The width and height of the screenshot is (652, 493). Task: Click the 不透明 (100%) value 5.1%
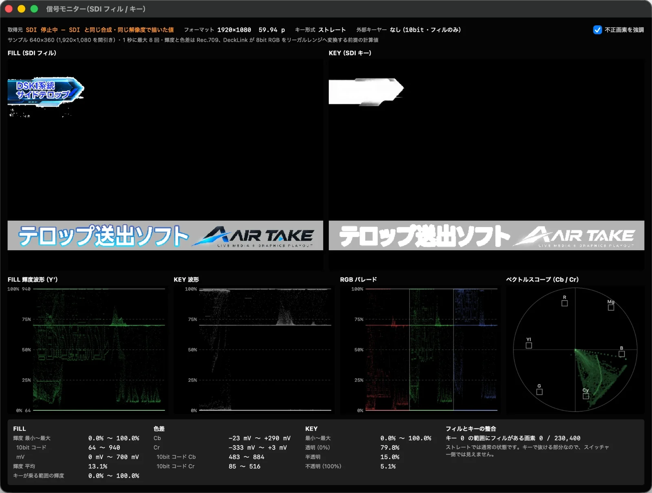(388, 466)
